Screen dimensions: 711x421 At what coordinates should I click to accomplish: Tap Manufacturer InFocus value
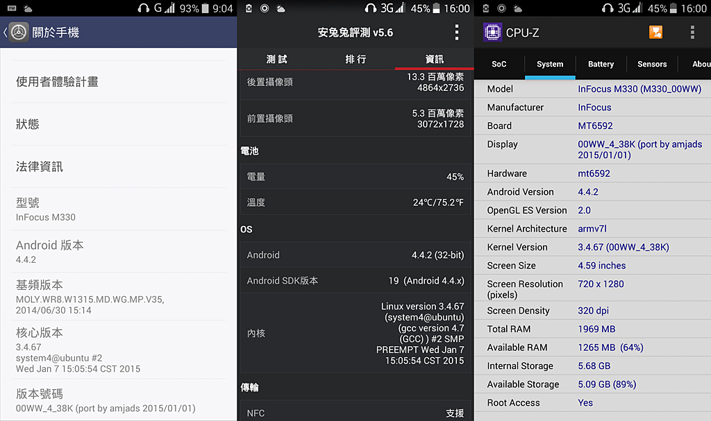pos(594,108)
